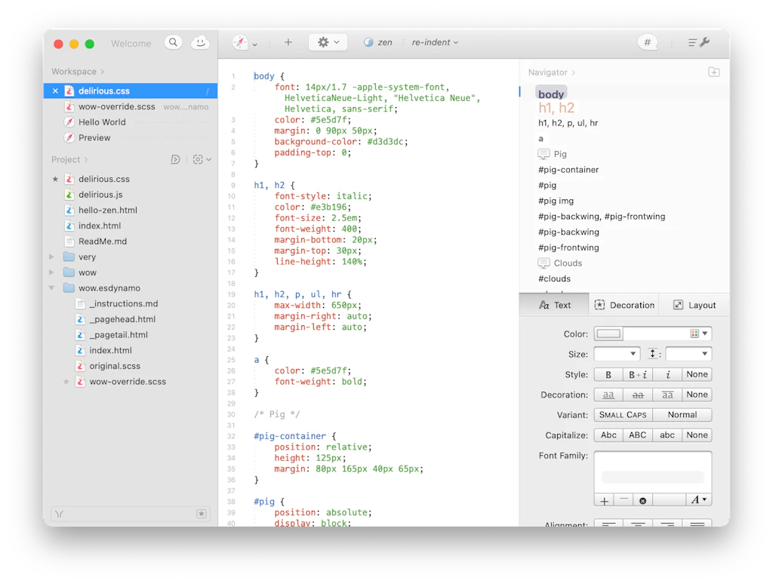
Task: Click the project filter input field
Action: coord(131,514)
